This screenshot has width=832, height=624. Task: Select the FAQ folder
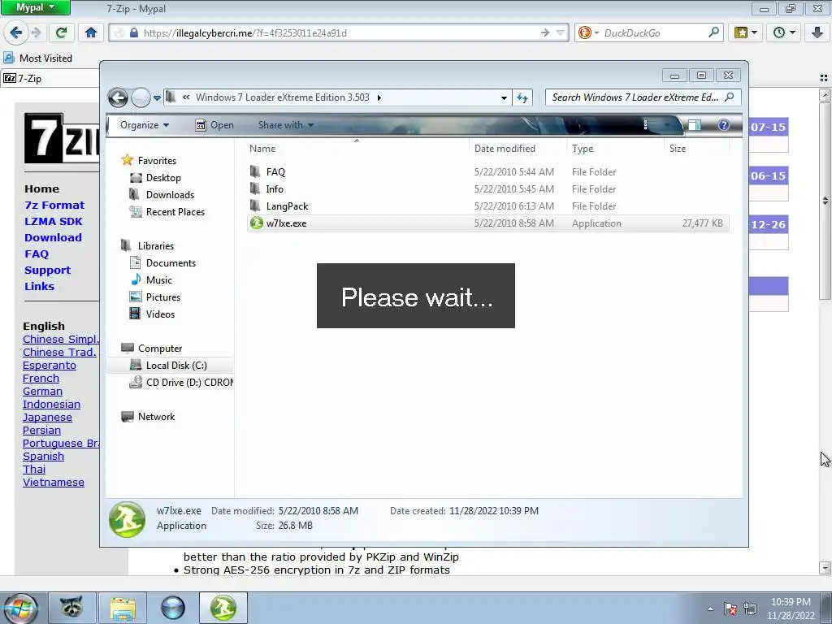488,172
